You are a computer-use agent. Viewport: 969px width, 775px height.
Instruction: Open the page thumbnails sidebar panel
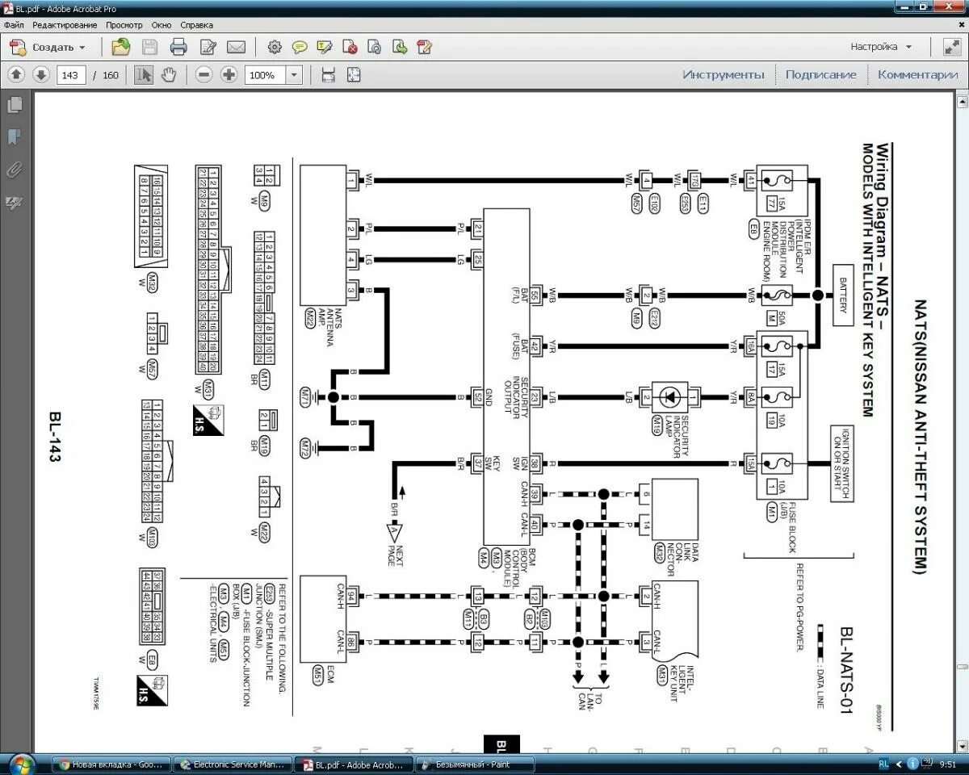pos(14,104)
